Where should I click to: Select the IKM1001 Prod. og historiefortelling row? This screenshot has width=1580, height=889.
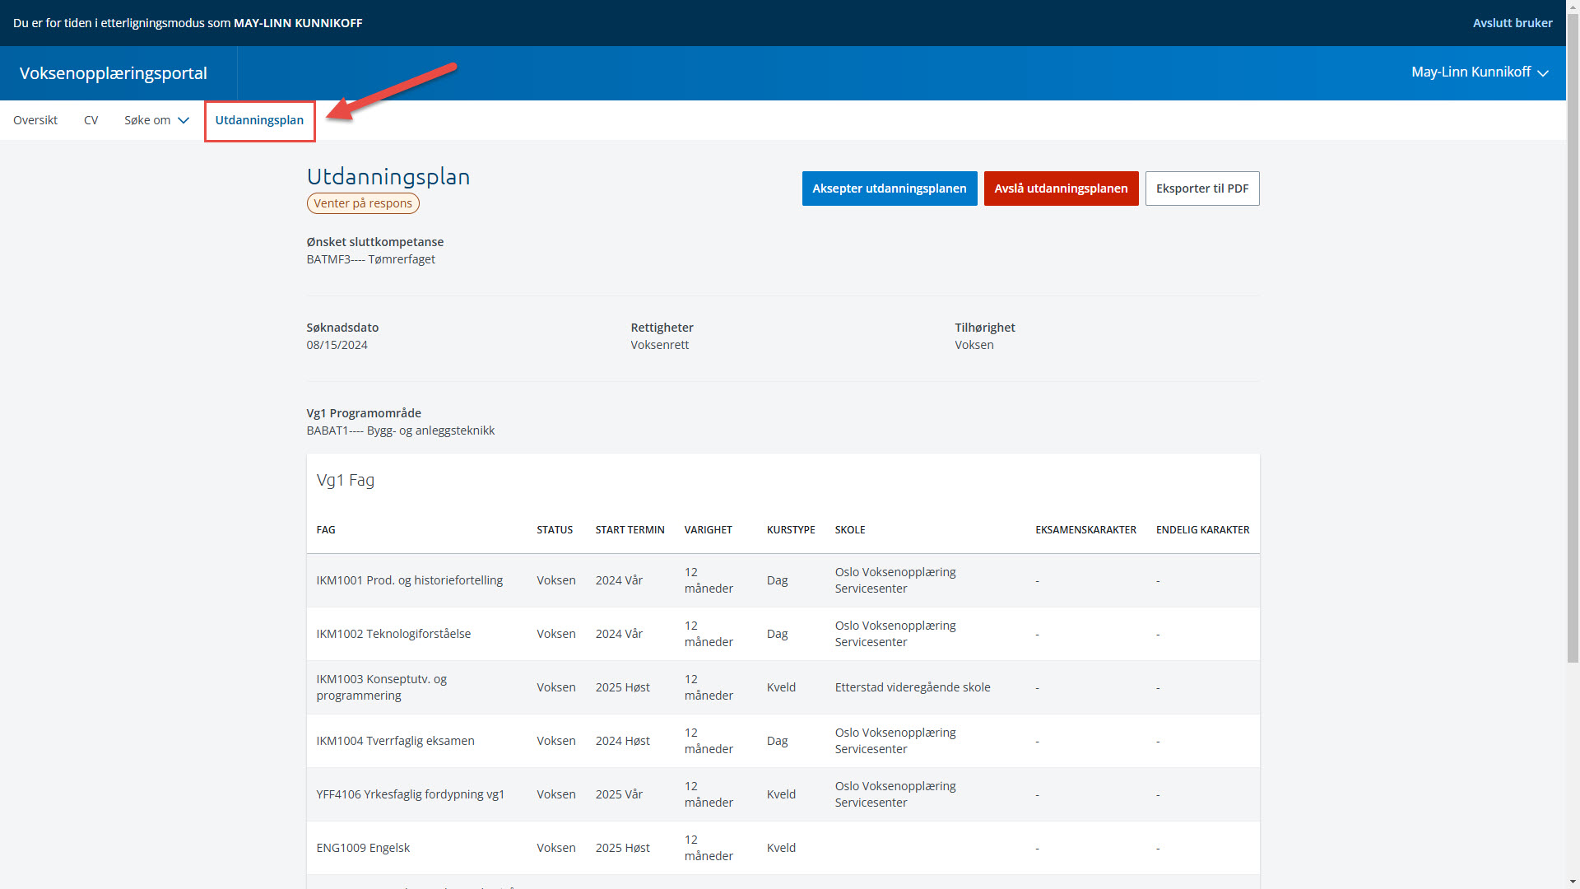(x=409, y=580)
